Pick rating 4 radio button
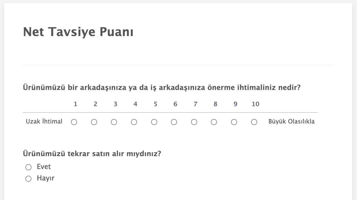This screenshot has height=200, width=357. tap(134, 122)
